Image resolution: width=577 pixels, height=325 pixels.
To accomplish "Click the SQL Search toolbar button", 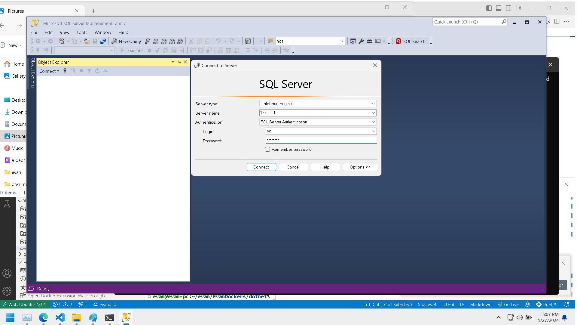I will click(x=411, y=41).
